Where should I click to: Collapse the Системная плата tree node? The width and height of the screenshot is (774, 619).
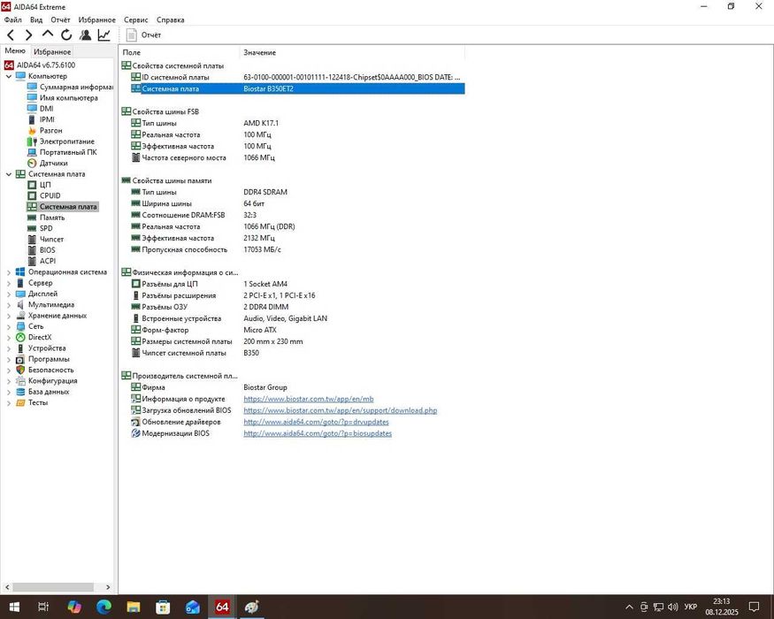coord(8,174)
